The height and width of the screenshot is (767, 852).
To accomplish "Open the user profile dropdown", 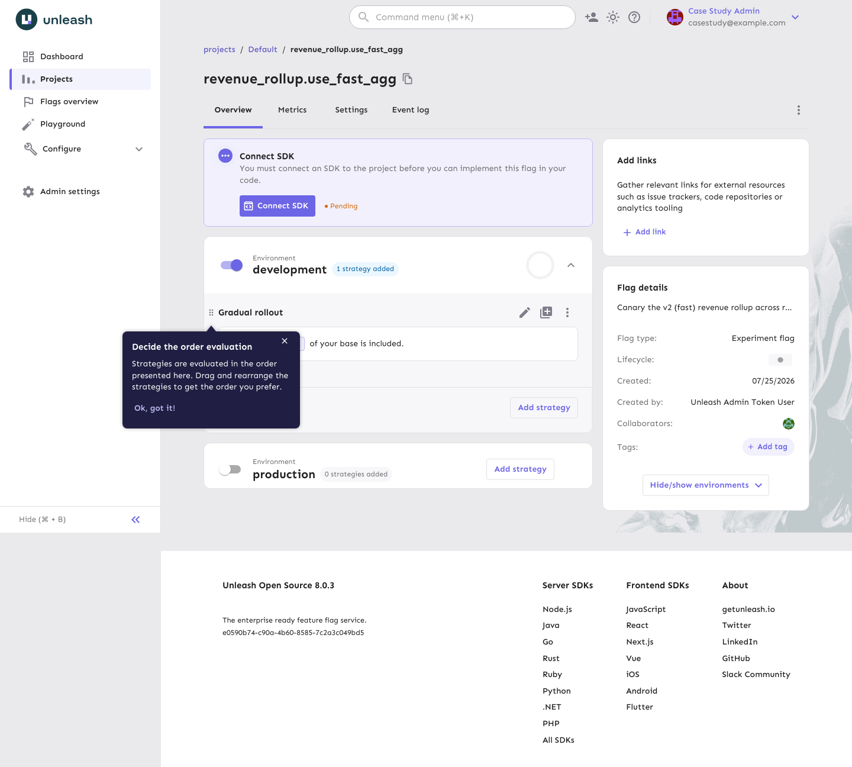I will click(x=795, y=17).
